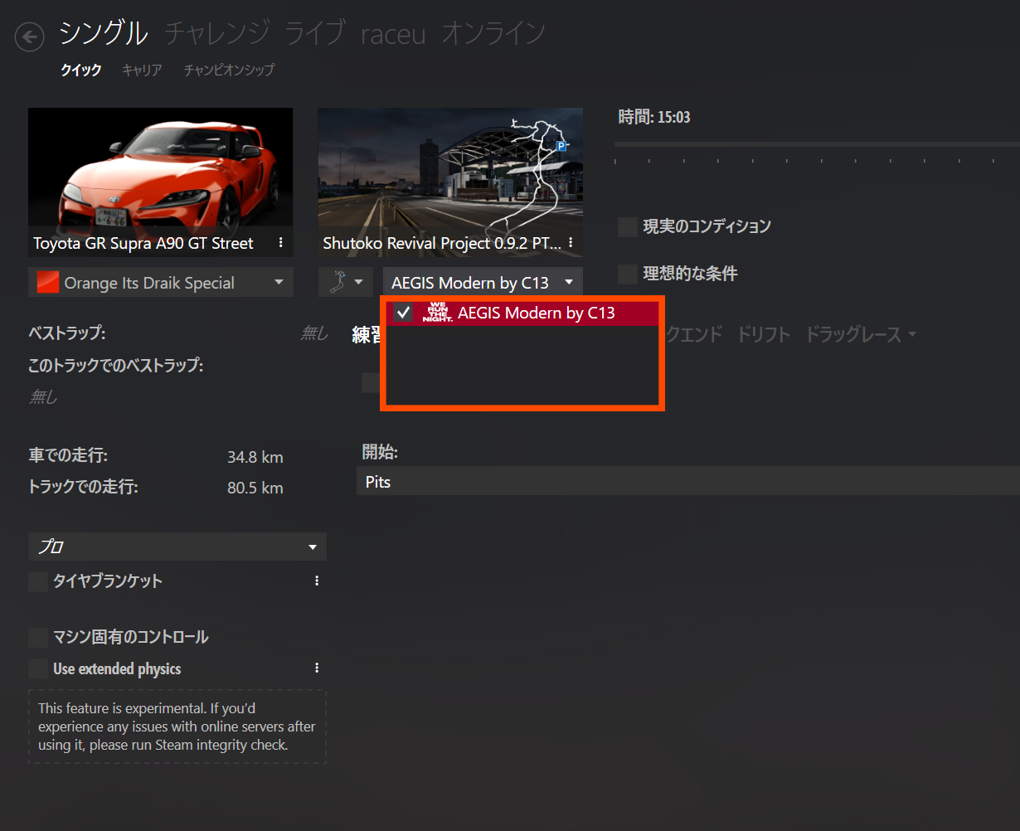Open the ドラッグレース mode dropdown arrow
This screenshot has height=831, width=1020.
pos(912,335)
